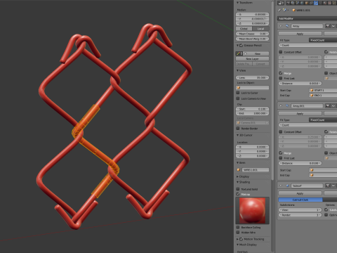Toggle Subsurf render camera icon
Viewport: 337px width, 253px height.
pos(328,186)
